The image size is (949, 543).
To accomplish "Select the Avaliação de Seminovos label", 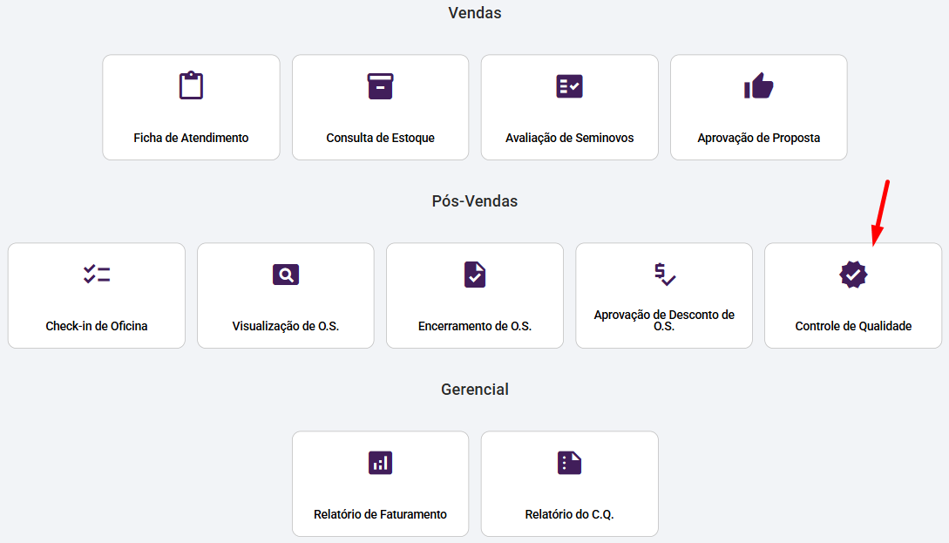I will [x=569, y=138].
